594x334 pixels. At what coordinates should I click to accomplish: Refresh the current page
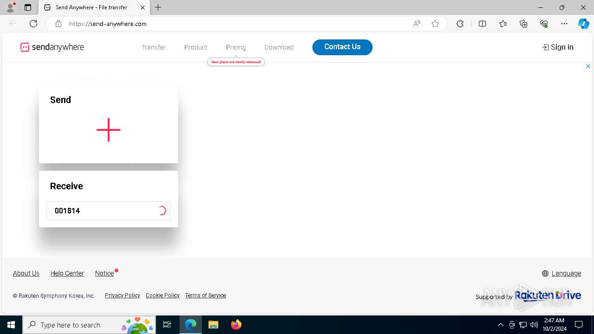pos(33,24)
